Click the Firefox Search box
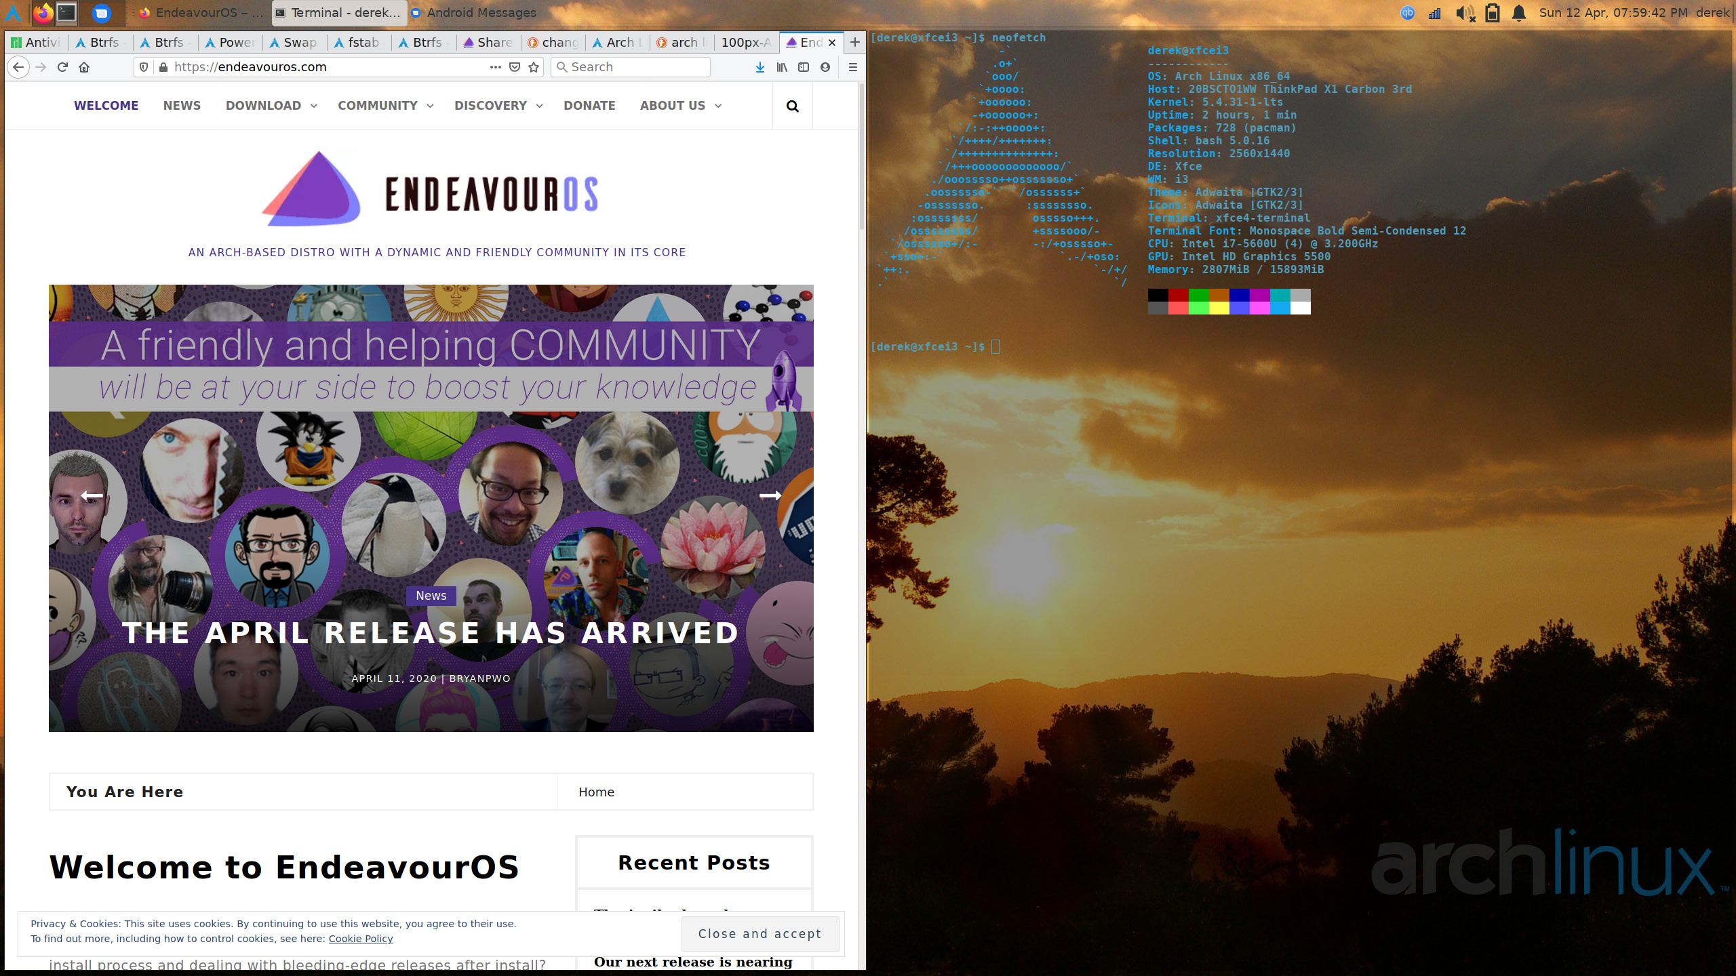The width and height of the screenshot is (1736, 976). click(x=631, y=67)
